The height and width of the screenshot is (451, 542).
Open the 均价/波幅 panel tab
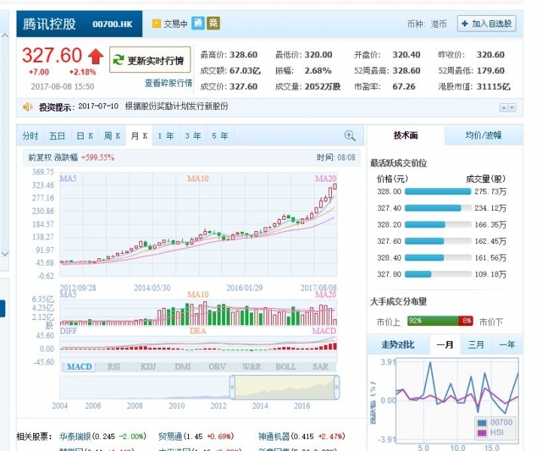483,136
